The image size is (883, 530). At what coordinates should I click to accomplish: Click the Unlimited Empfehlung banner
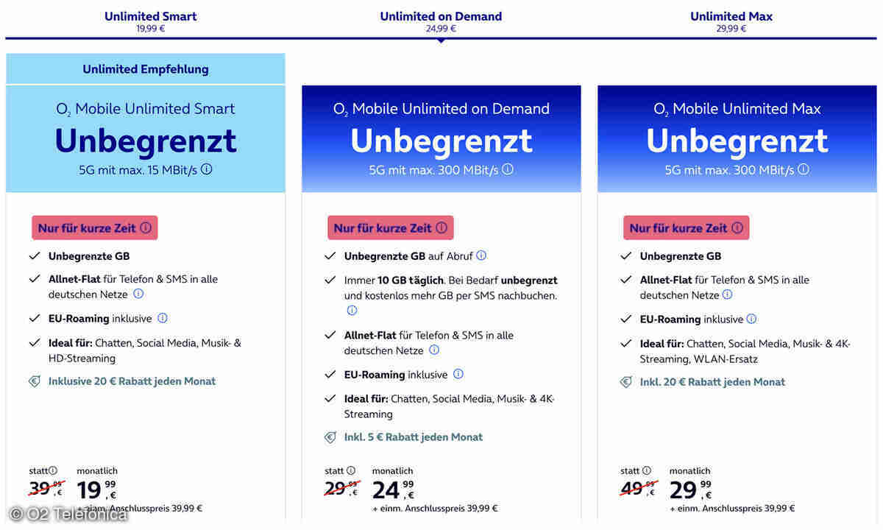coord(146,69)
